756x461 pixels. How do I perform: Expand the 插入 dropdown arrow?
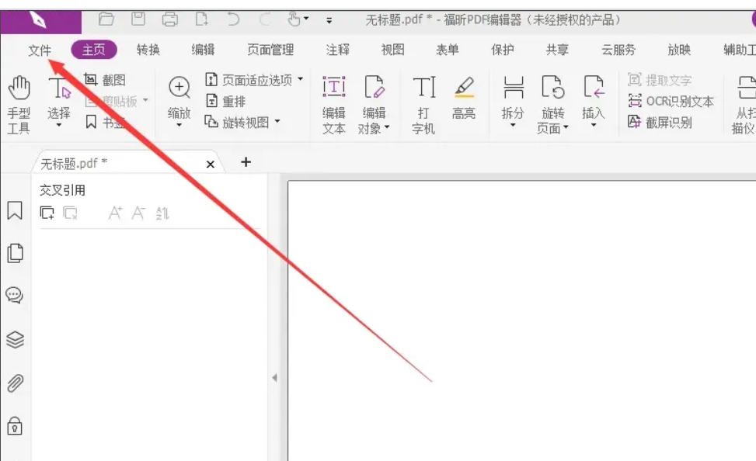(x=594, y=125)
